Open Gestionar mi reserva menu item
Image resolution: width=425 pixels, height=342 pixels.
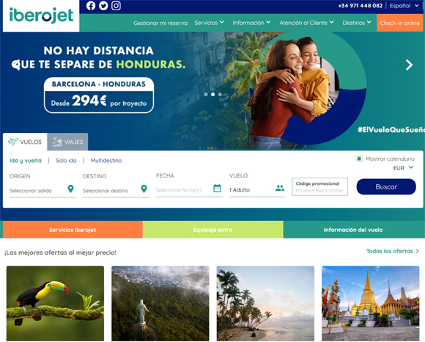pos(160,23)
